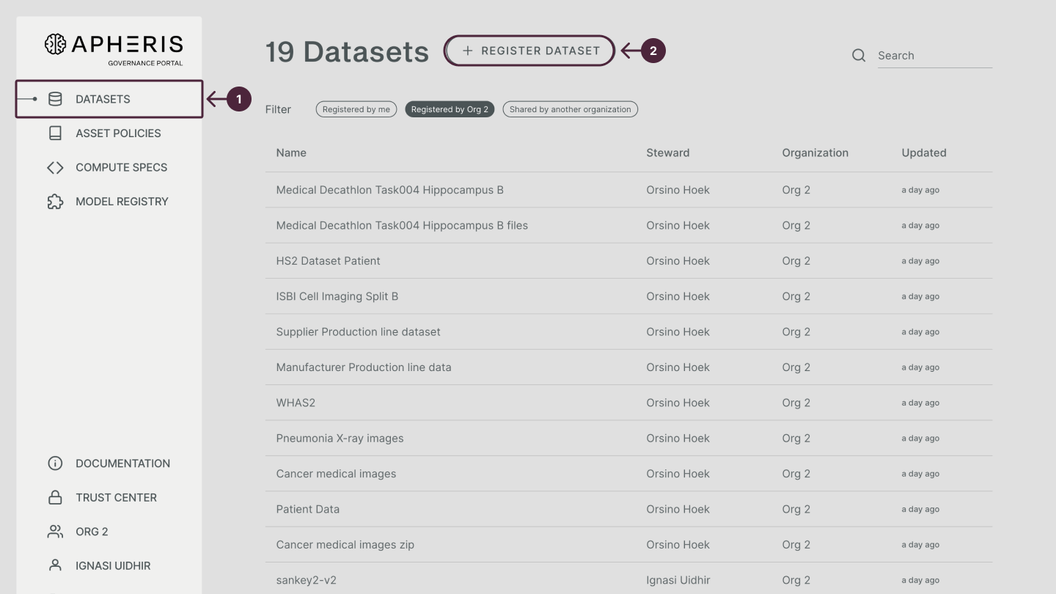Enable the 'Registered by me' filter

pos(356,109)
